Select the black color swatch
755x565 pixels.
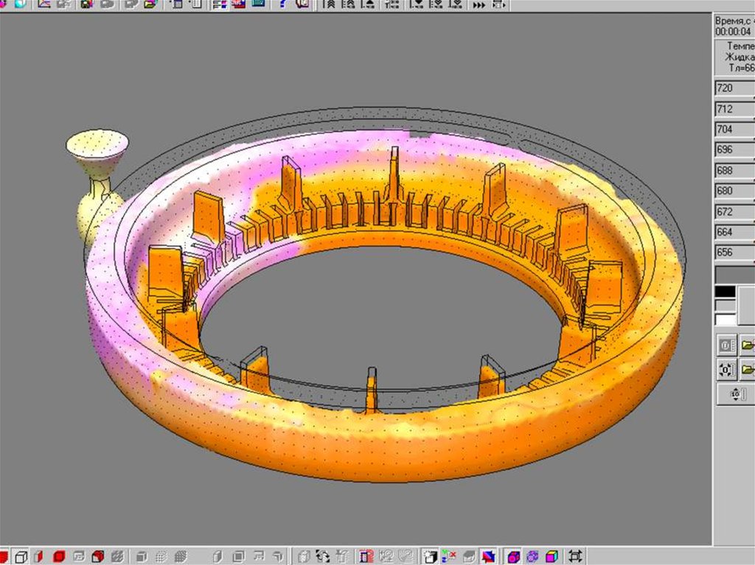tap(726, 292)
